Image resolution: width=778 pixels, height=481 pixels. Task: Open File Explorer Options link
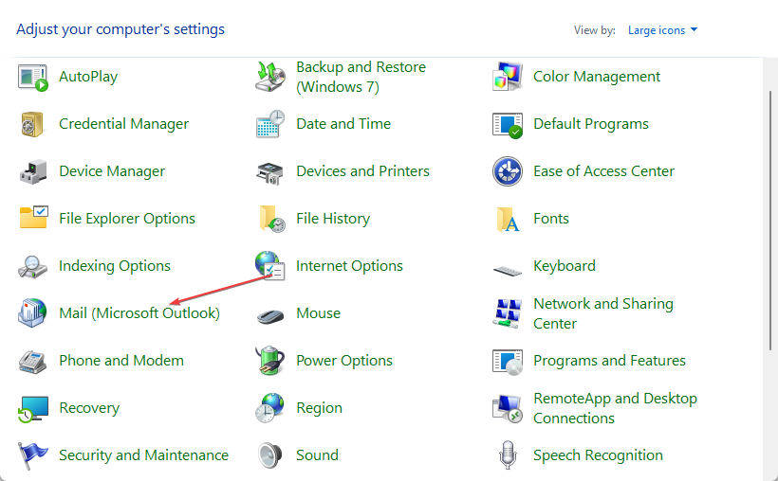(127, 219)
